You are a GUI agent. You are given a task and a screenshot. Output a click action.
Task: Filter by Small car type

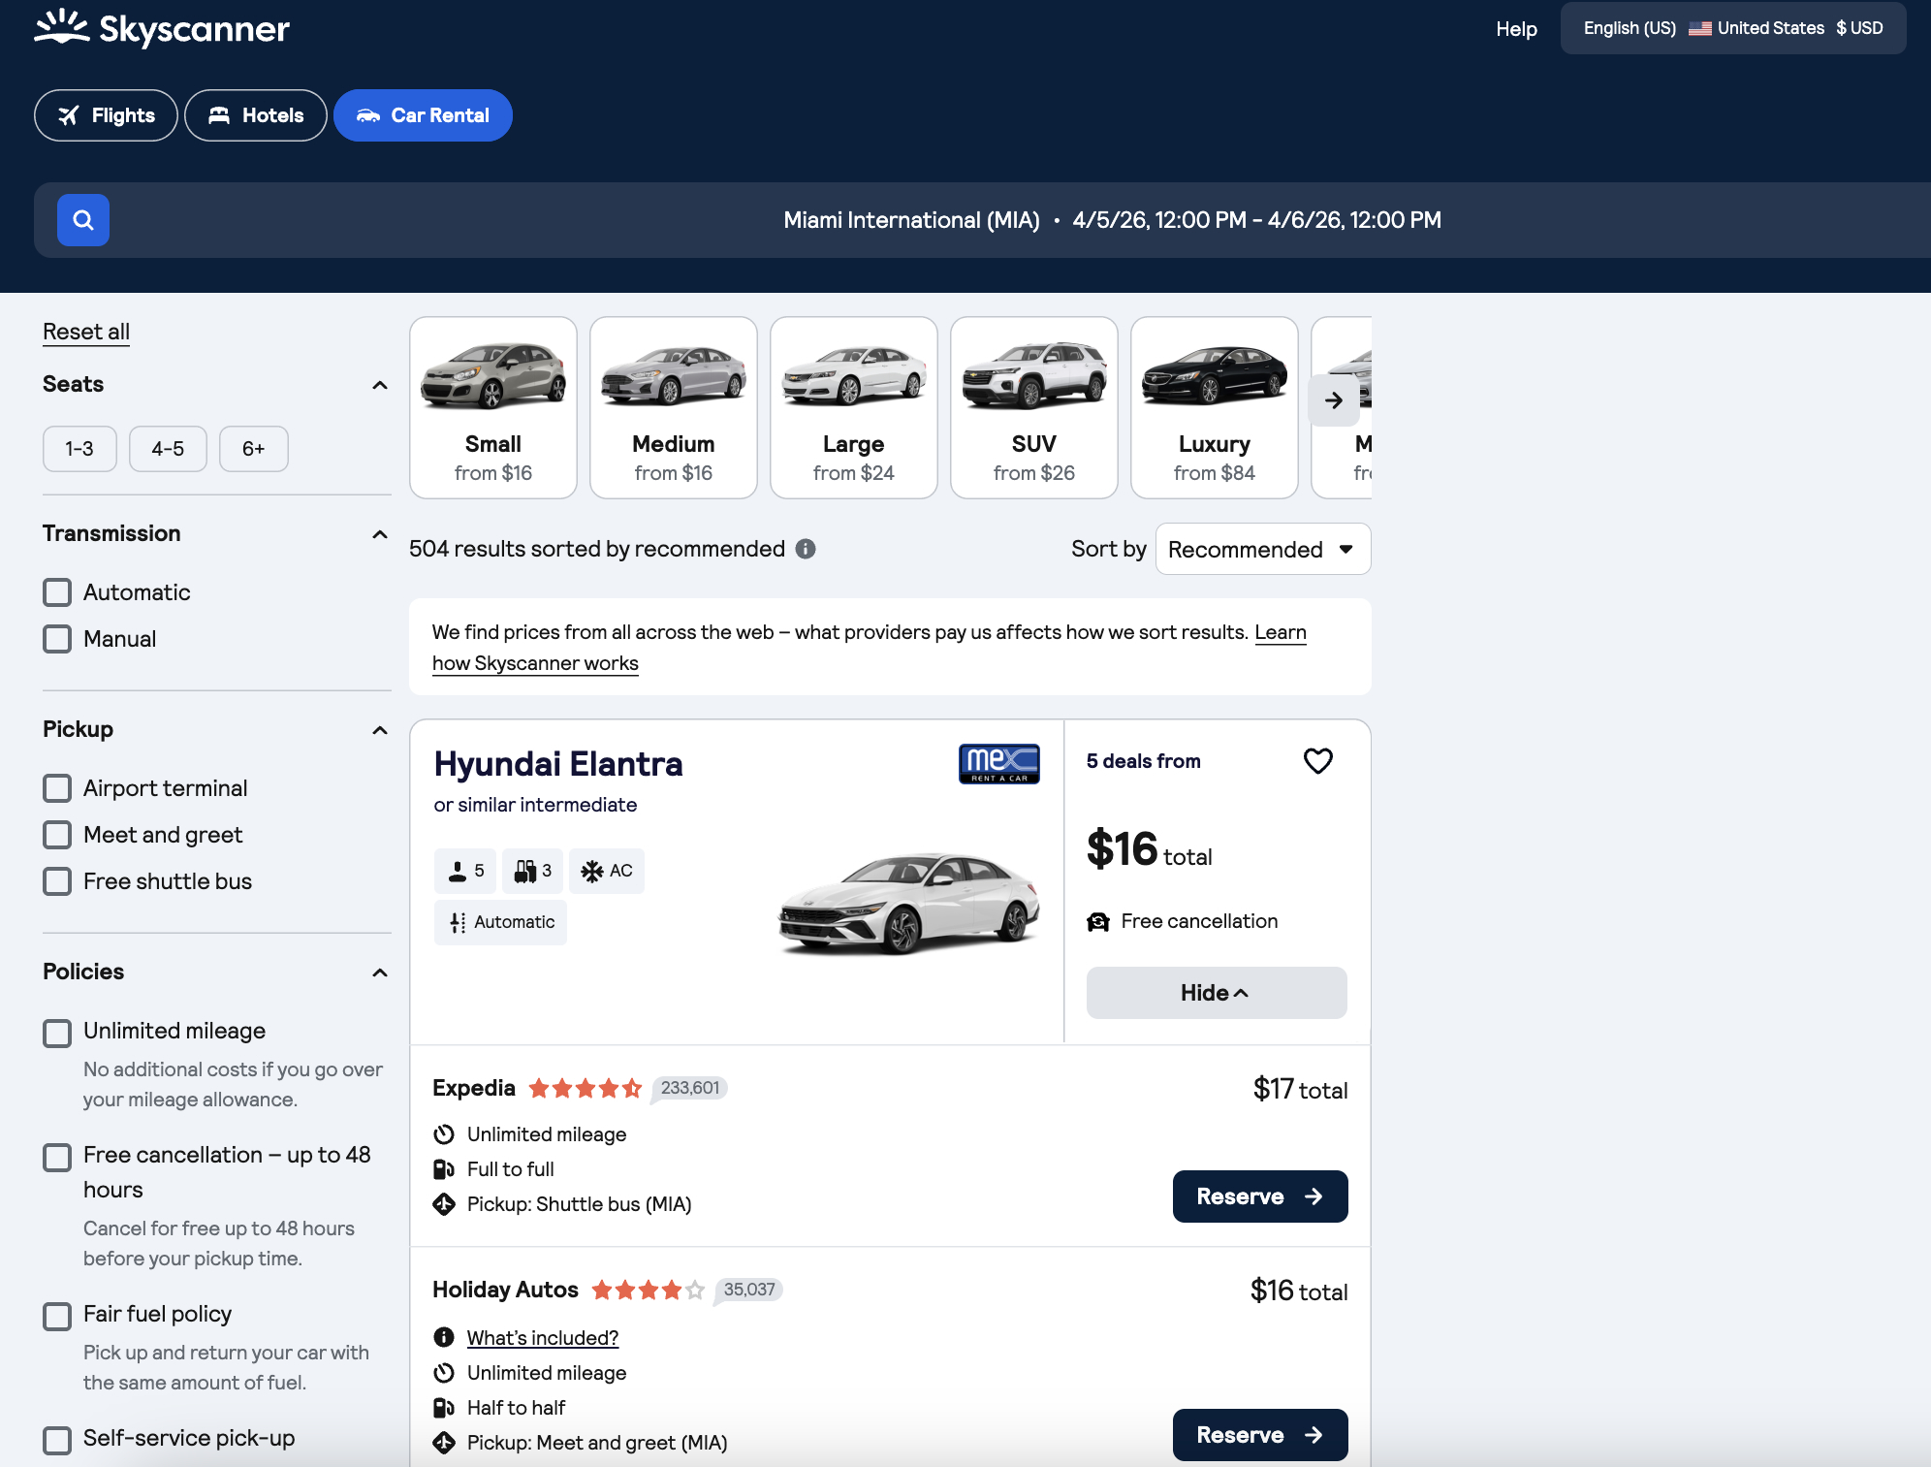click(x=493, y=407)
